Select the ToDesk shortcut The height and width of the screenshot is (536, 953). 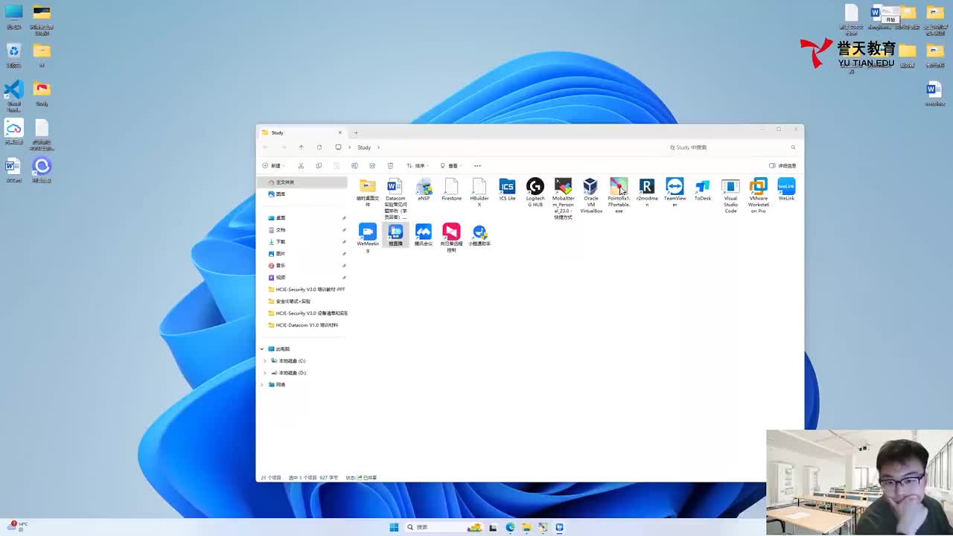(x=703, y=190)
